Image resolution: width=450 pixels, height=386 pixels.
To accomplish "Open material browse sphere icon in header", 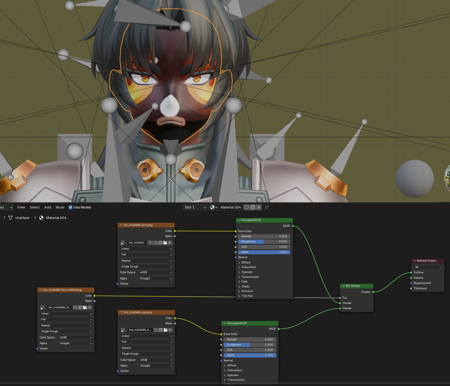I will click(x=214, y=207).
